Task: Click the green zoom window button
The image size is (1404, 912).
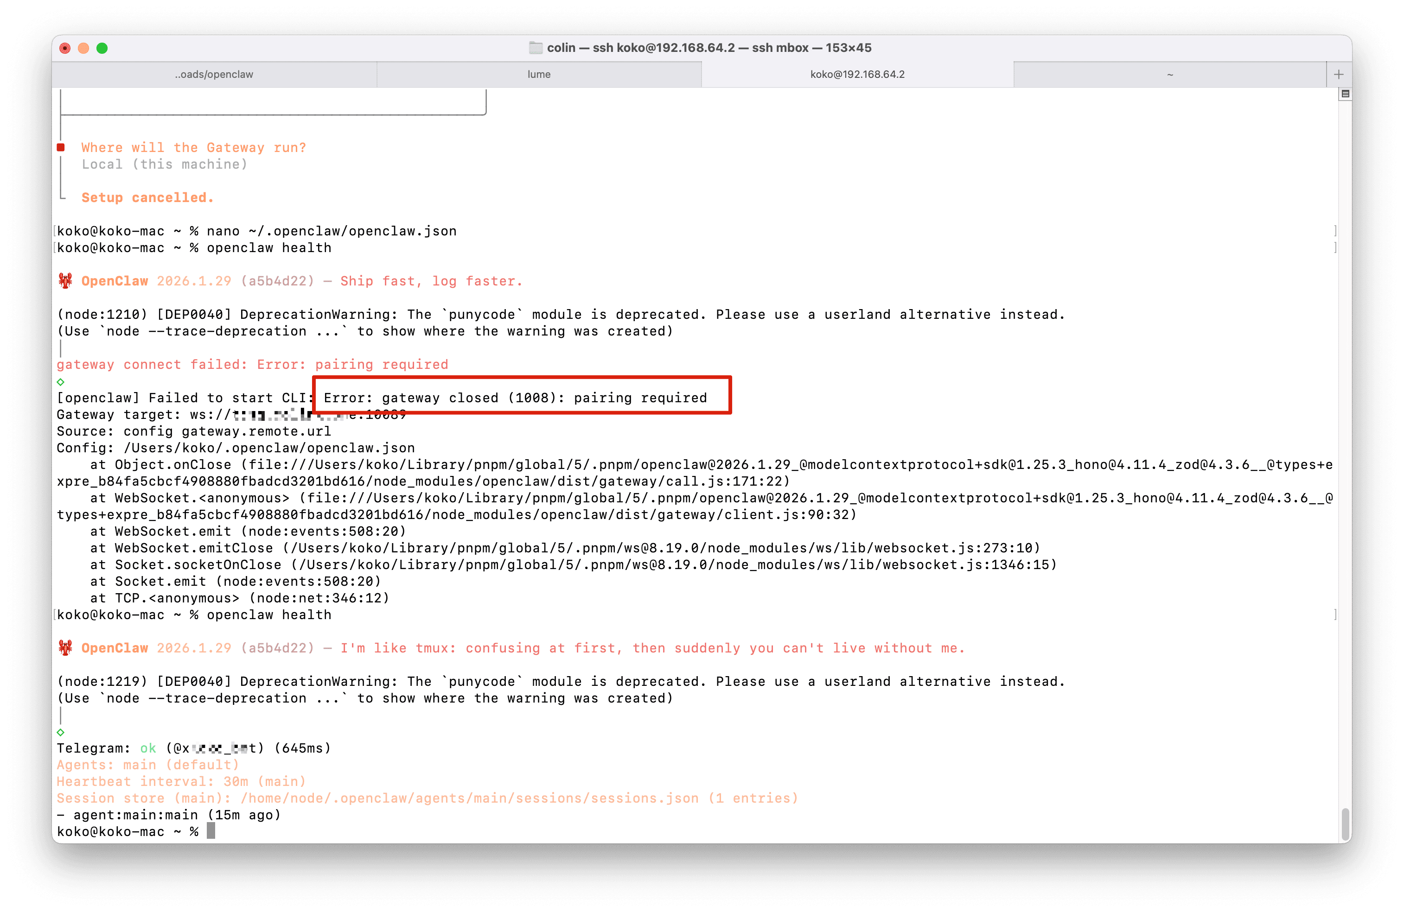Action: coord(102,48)
